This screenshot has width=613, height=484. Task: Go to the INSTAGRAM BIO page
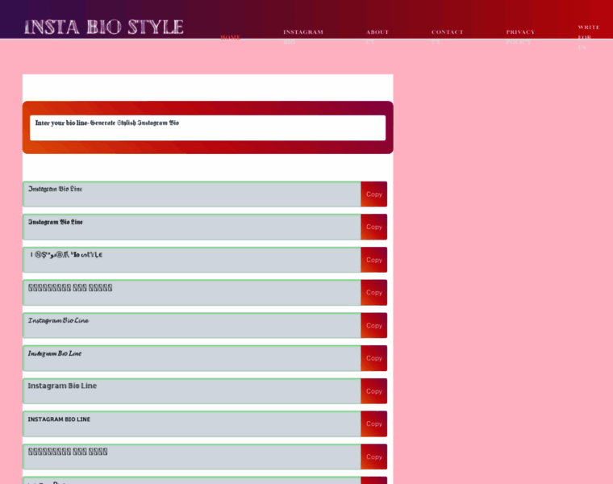click(303, 37)
